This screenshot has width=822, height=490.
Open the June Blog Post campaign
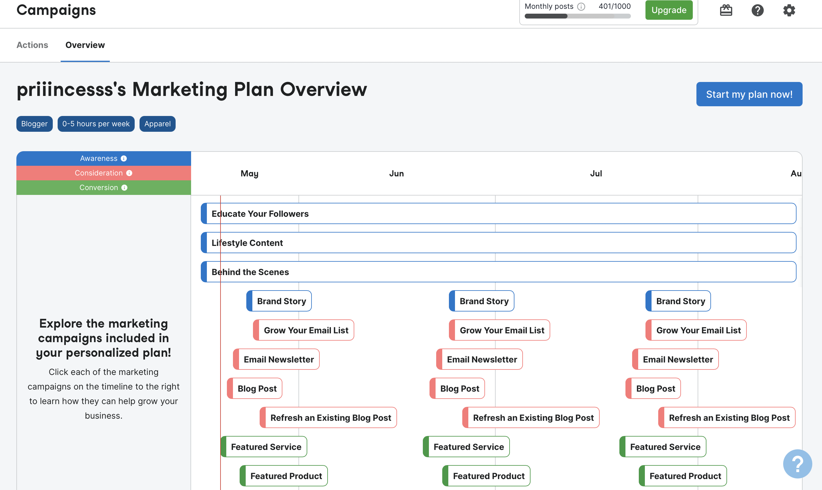click(457, 388)
